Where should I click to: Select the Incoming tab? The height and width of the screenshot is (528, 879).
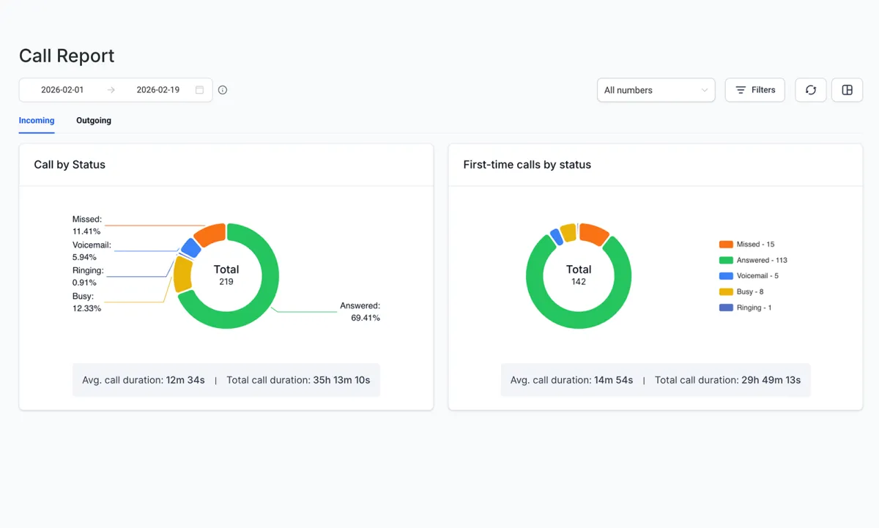(x=37, y=120)
